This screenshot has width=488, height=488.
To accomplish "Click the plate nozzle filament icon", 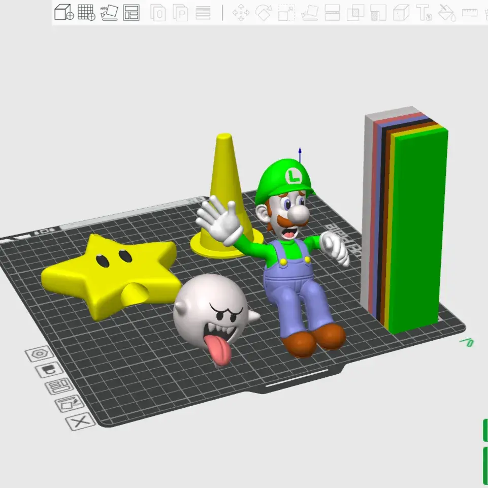I will pyautogui.click(x=49, y=370).
